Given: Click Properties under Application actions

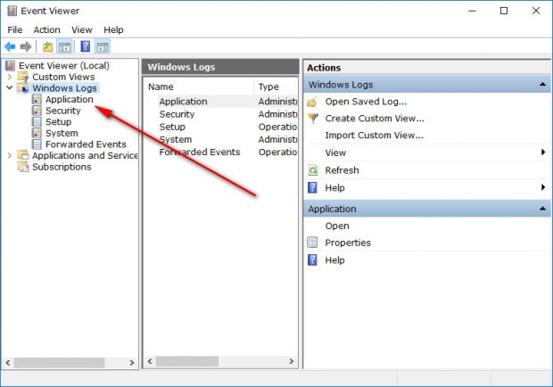Looking at the screenshot, I should coord(348,243).
